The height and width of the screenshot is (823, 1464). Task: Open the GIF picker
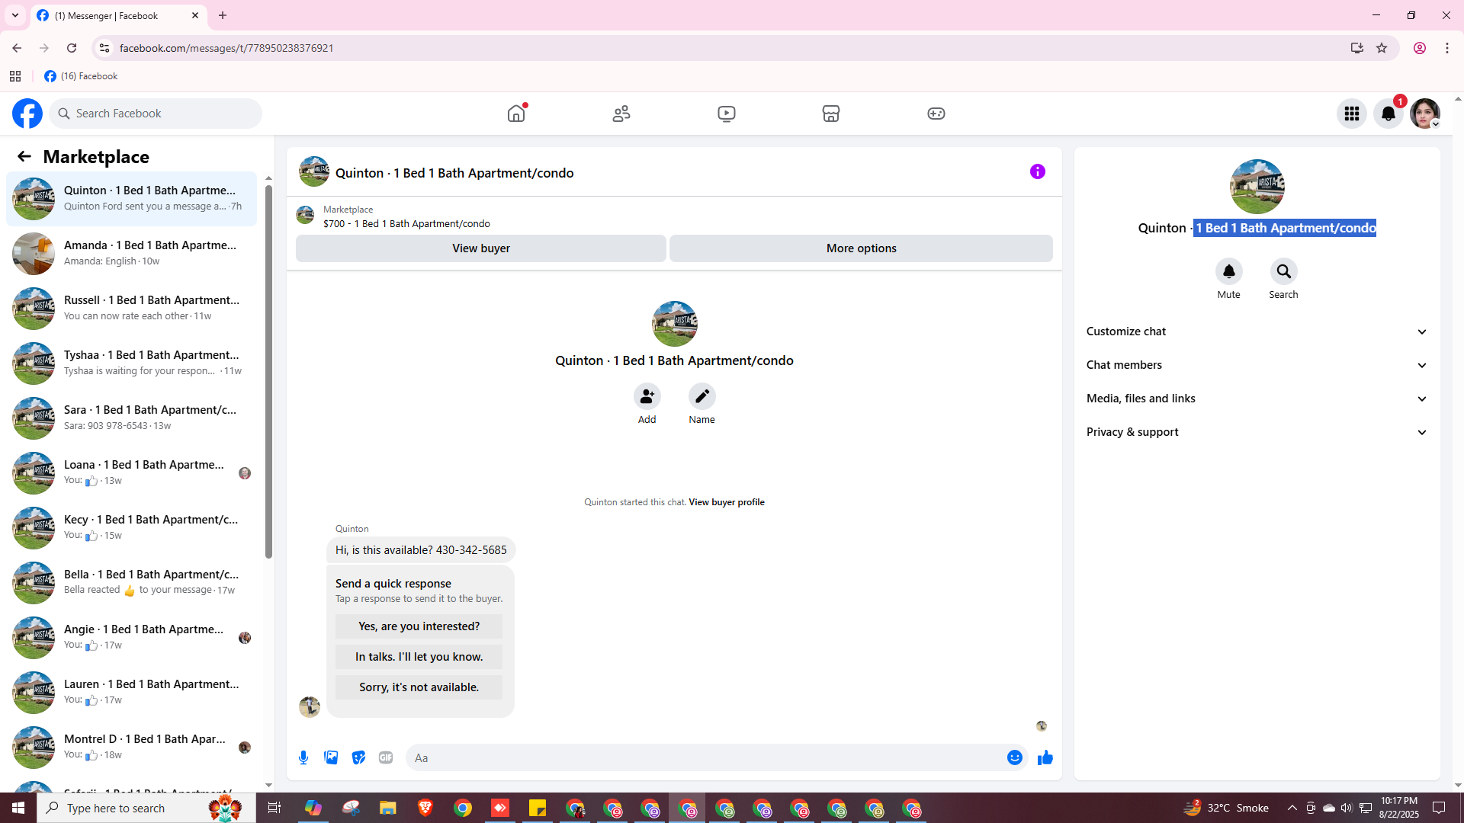tap(386, 757)
